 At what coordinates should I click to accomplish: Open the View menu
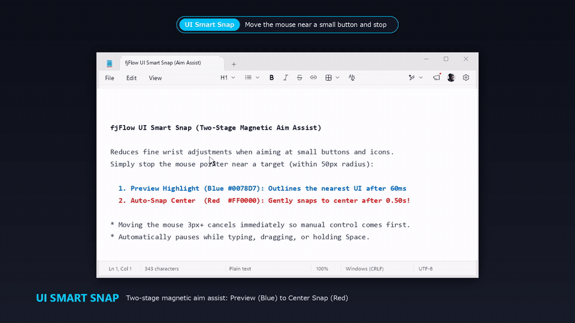pyautogui.click(x=155, y=78)
